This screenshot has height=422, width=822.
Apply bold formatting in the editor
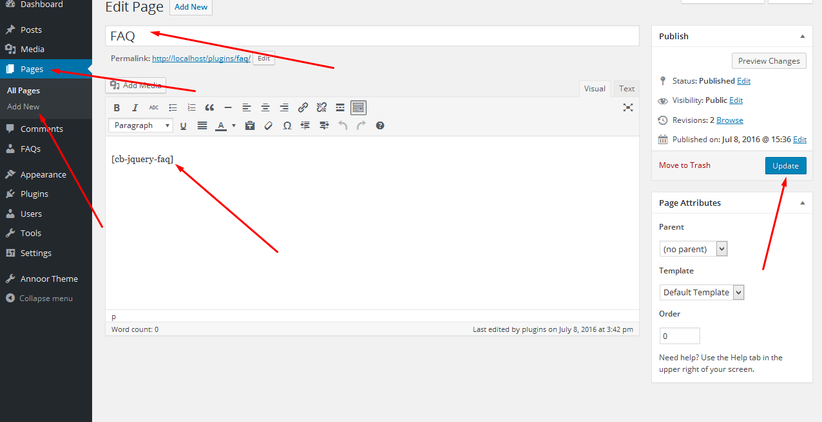(x=117, y=107)
